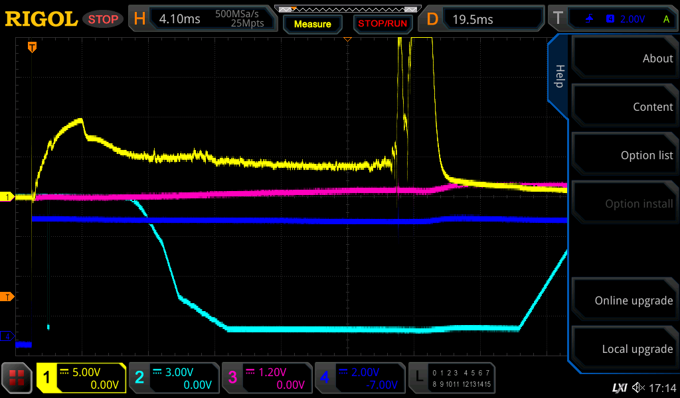Select the blue channel 4 ground marker
This screenshot has height=398, width=680.
7,336
